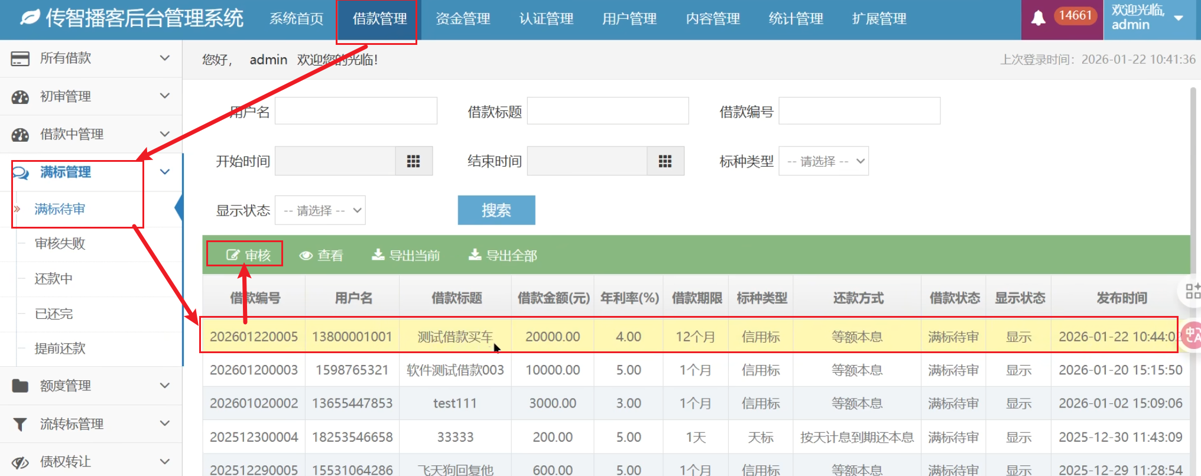Click the 用户名 input field
The height and width of the screenshot is (476, 1201).
(356, 111)
